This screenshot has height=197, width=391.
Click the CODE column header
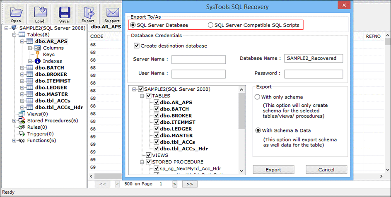click(97, 36)
